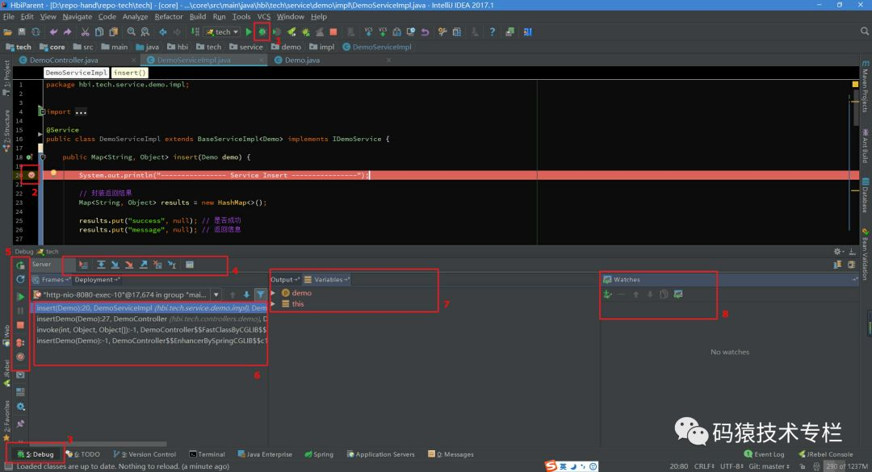The width and height of the screenshot is (872, 472).
Task: Click the Redo arrow in the main toolbar
Action: point(67,32)
